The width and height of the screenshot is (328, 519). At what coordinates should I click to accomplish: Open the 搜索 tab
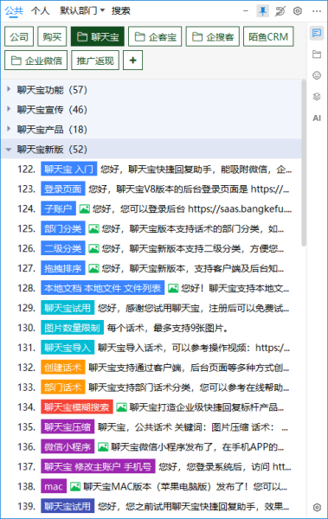coord(121,10)
